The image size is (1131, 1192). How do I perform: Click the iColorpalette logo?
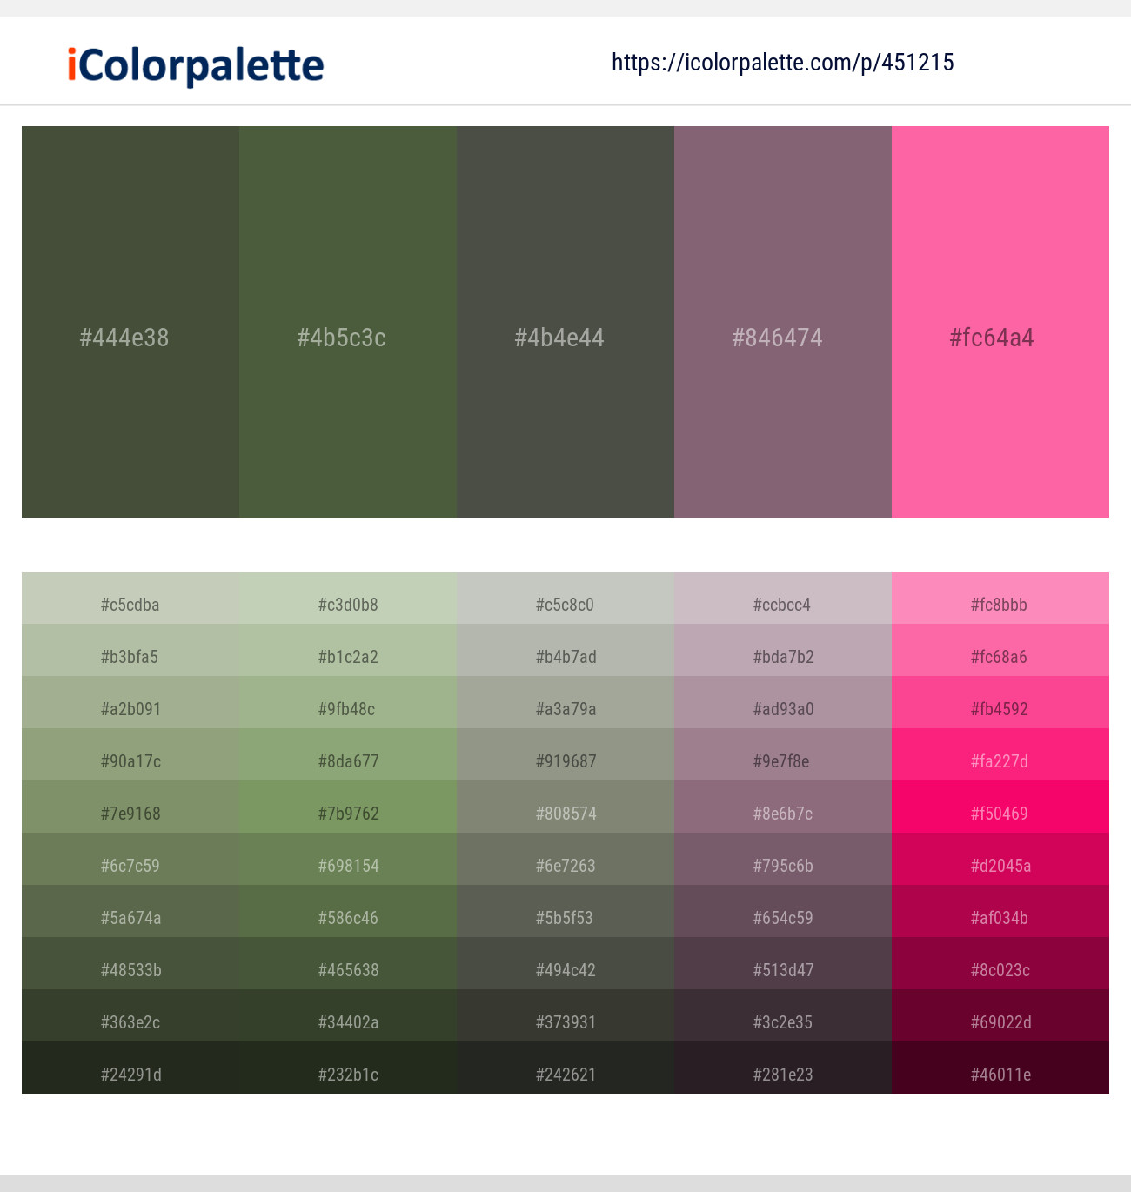tap(196, 65)
